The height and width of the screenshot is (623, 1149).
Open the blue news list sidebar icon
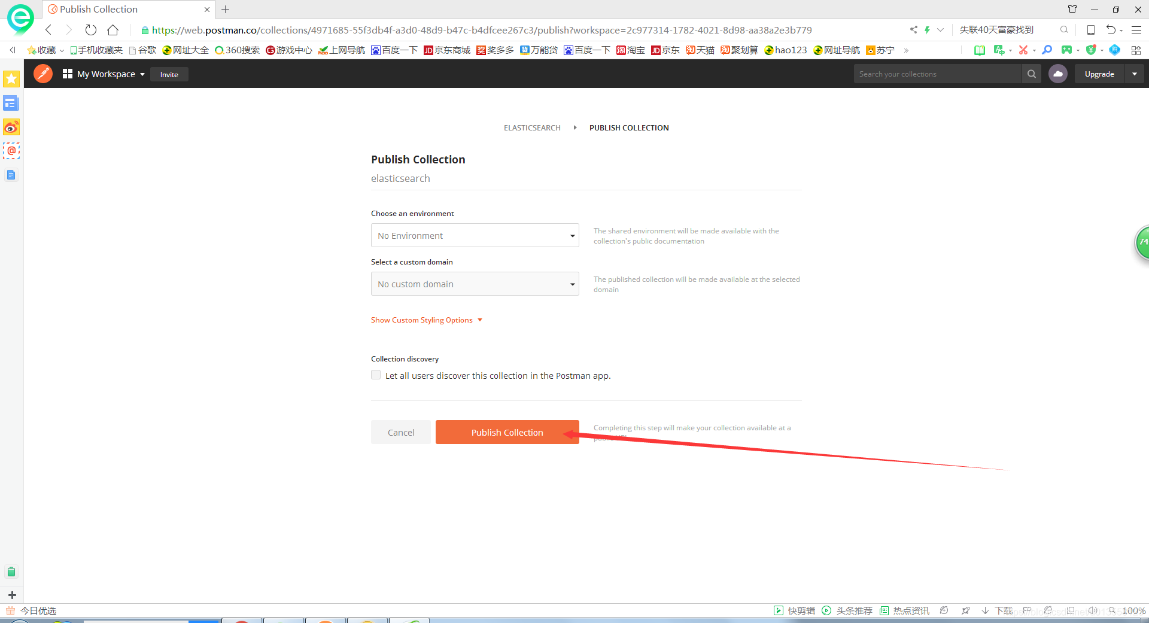coord(11,104)
